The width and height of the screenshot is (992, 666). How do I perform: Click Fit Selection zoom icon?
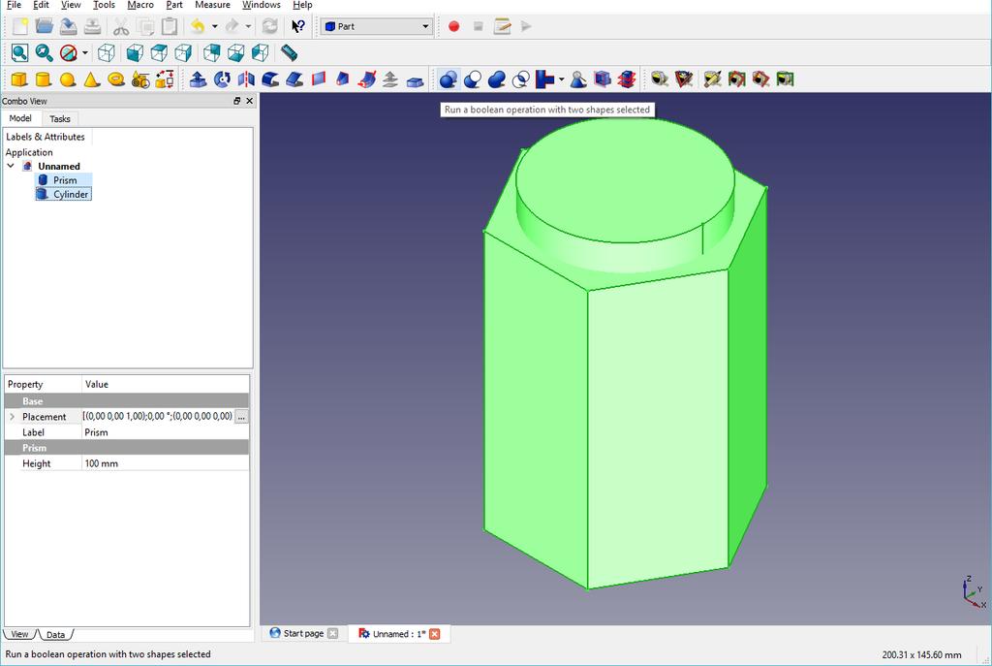point(44,53)
